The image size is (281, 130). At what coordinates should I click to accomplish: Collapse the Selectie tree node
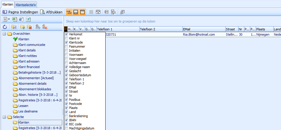(x=4, y=117)
